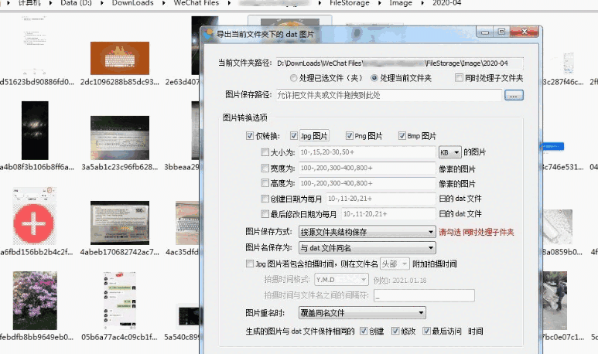Open the 图片重名时 dropdown
This screenshot has width=598, height=354.
(362, 313)
